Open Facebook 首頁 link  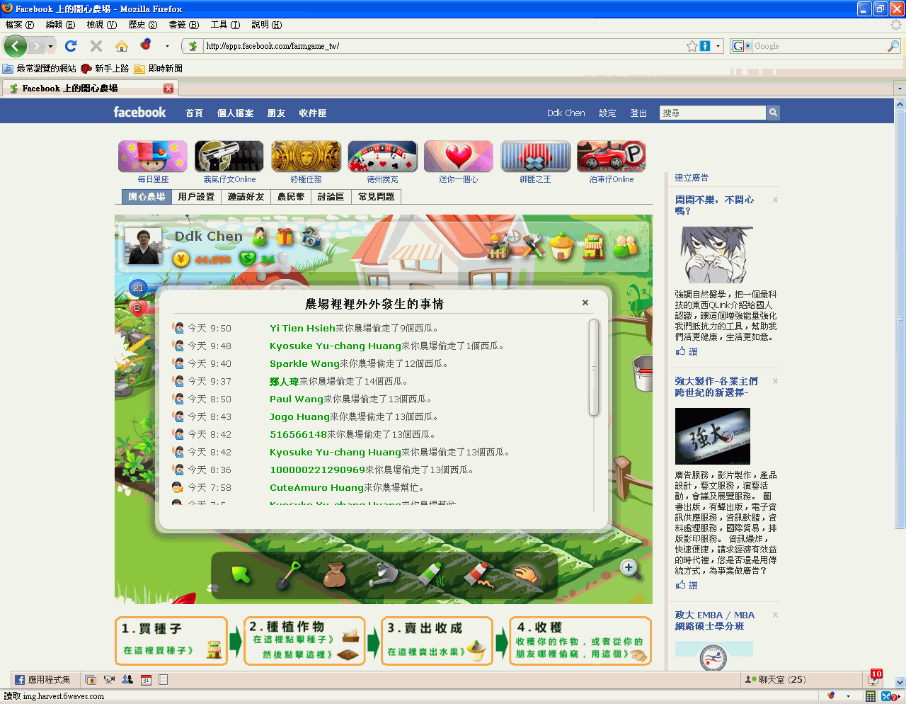pyautogui.click(x=194, y=113)
